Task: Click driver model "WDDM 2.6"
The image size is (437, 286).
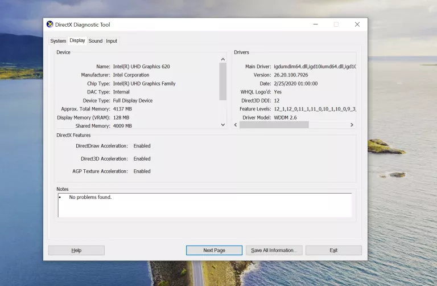Action: 285,117
